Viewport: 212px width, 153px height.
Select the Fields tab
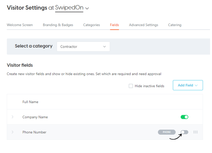[114, 25]
